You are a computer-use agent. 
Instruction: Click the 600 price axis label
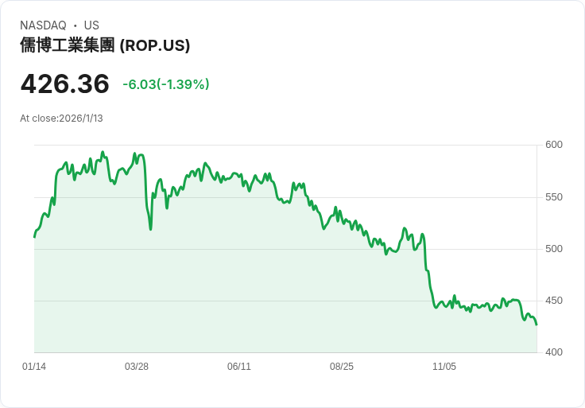[554, 145]
